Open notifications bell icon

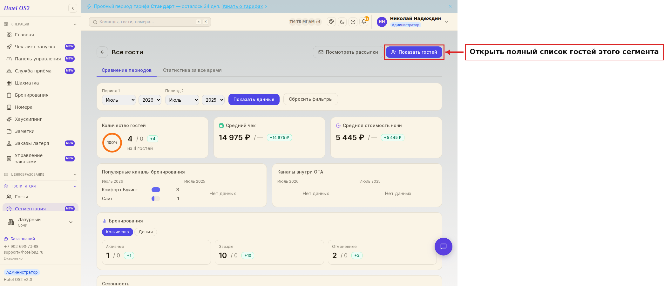tap(364, 22)
